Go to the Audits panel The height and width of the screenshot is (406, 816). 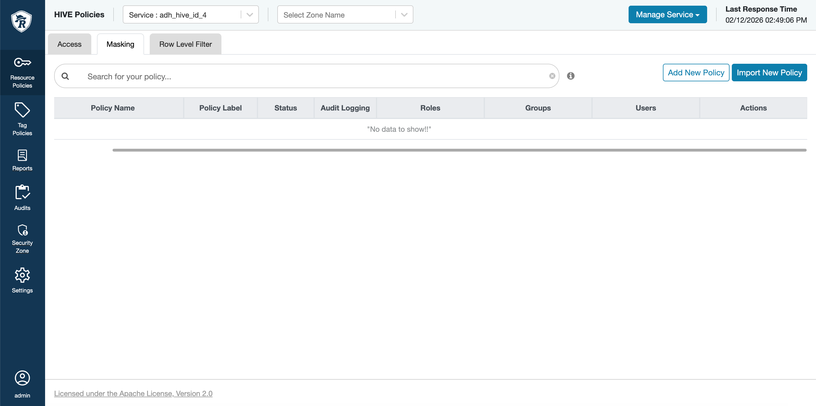[22, 198]
